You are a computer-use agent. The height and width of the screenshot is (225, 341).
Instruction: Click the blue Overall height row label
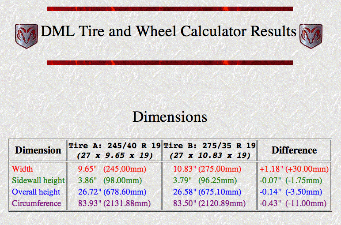[x=36, y=192]
